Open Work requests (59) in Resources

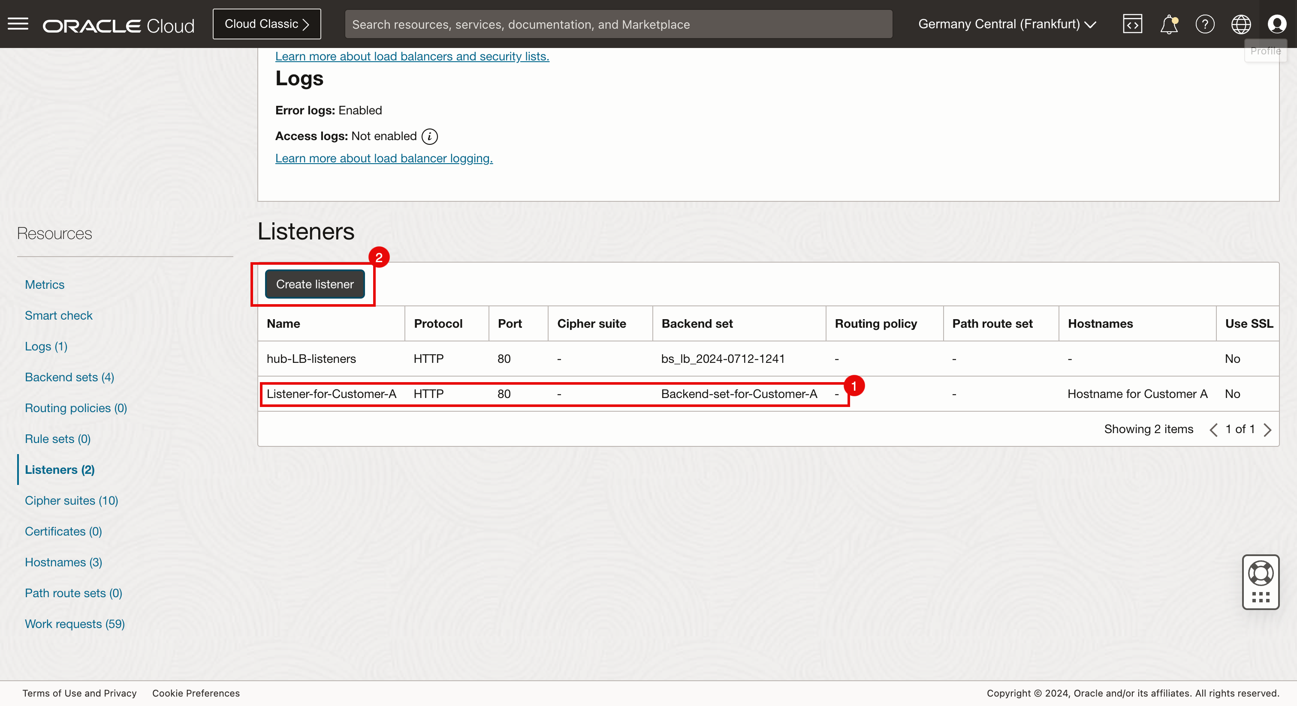click(x=75, y=623)
